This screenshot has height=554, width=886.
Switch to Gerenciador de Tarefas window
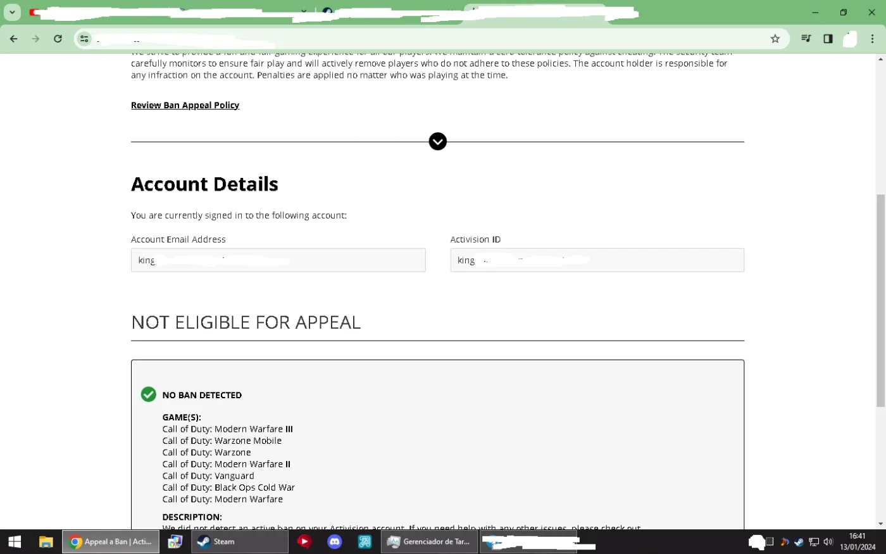tap(430, 542)
